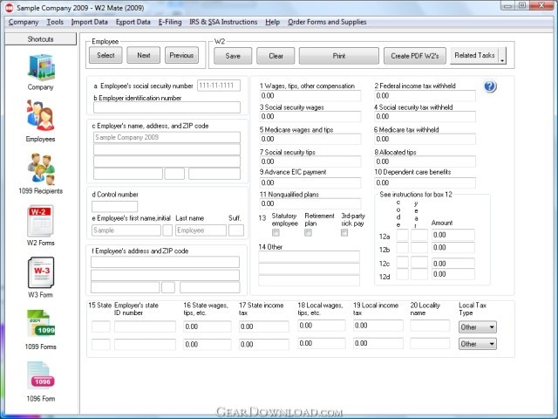Image resolution: width=558 pixels, height=419 pixels.
Task: Open the Export Data menu
Action: pos(133,22)
